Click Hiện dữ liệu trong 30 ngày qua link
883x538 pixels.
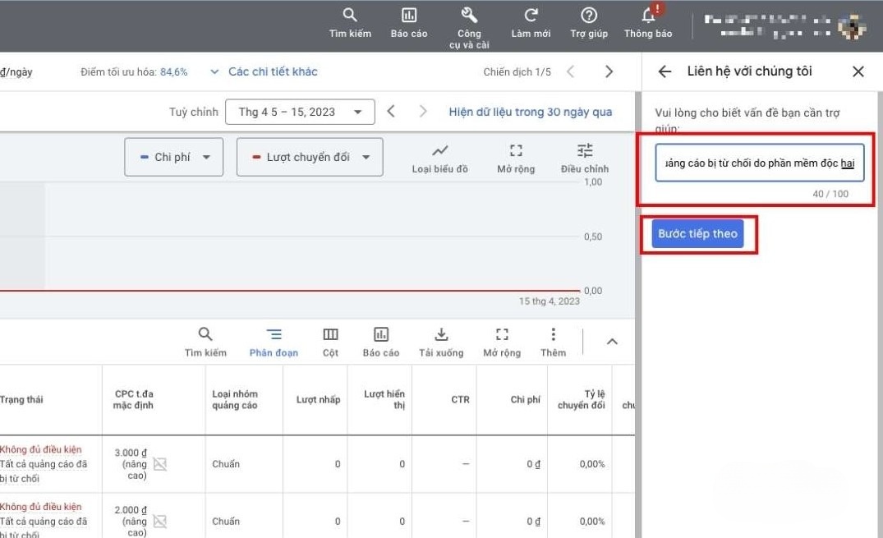531,112
